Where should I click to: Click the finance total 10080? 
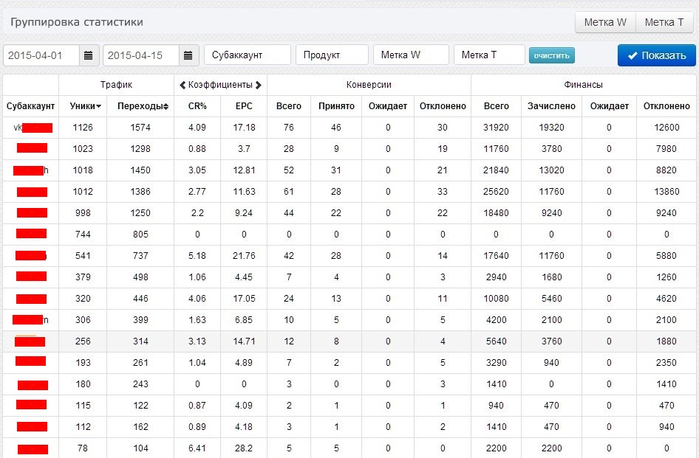click(x=496, y=299)
